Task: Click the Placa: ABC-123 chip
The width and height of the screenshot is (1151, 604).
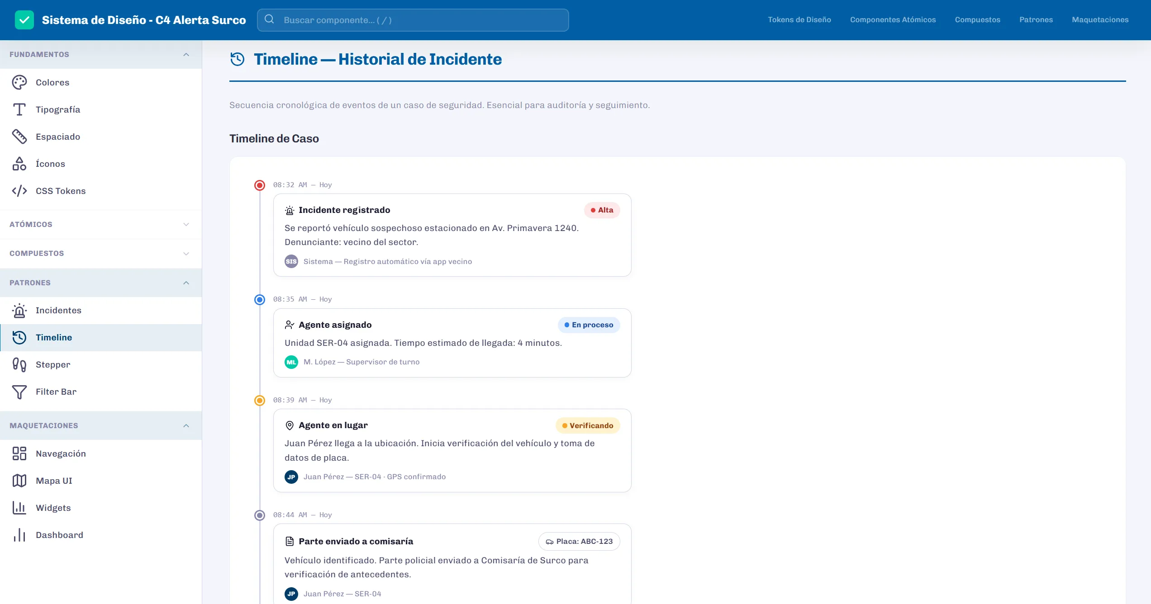Action: pyautogui.click(x=579, y=542)
